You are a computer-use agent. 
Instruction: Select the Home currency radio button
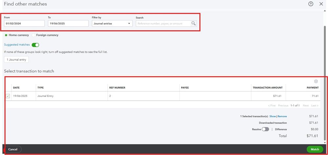[x=6, y=35]
